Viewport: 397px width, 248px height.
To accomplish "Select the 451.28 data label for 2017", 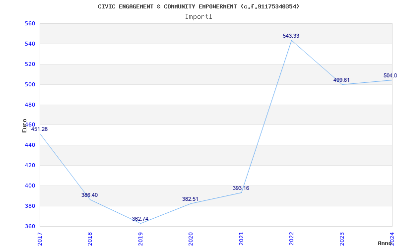I will point(39,129).
